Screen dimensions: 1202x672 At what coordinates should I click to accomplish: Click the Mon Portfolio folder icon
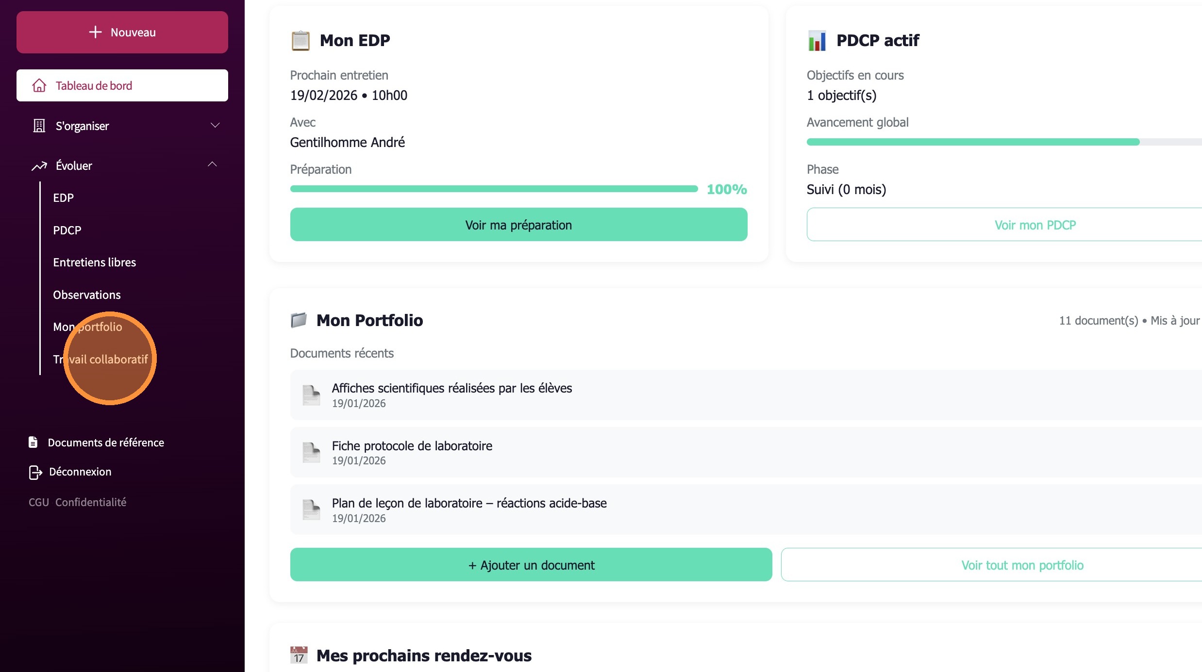click(x=299, y=320)
